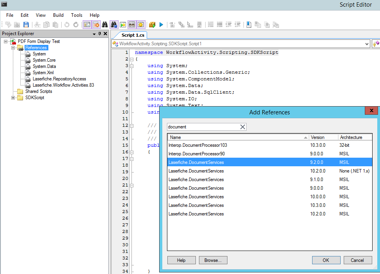380x274 pixels.
Task: Save the script with the floppy disk icon
Action: [26, 25]
